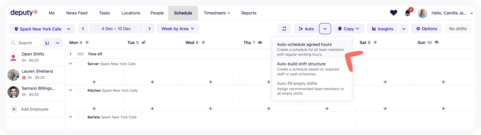Click the refresh schedule icon
The image size is (481, 135).
284,29
